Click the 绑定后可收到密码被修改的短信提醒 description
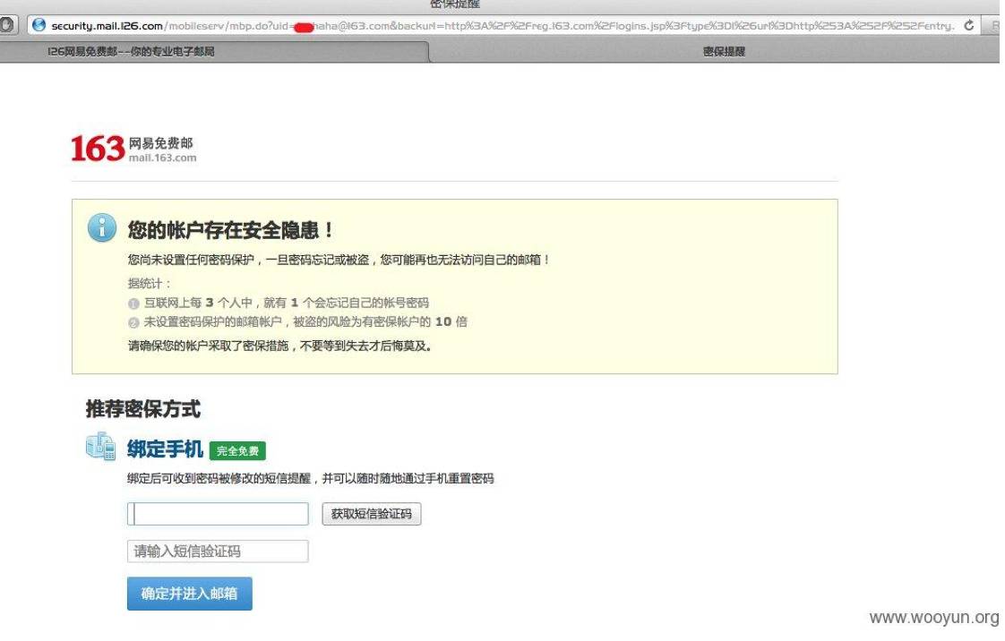Viewport: 1005px width, 641px height. point(310,478)
